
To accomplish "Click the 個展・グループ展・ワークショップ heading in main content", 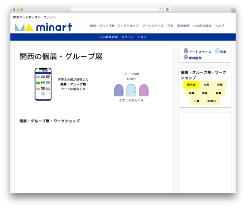I will tap(50, 121).
